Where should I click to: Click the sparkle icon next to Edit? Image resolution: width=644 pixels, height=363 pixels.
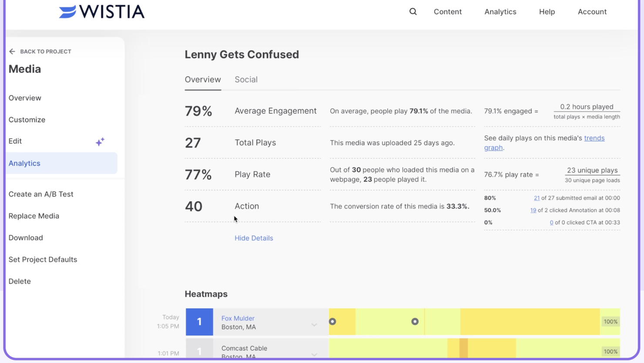(x=100, y=141)
